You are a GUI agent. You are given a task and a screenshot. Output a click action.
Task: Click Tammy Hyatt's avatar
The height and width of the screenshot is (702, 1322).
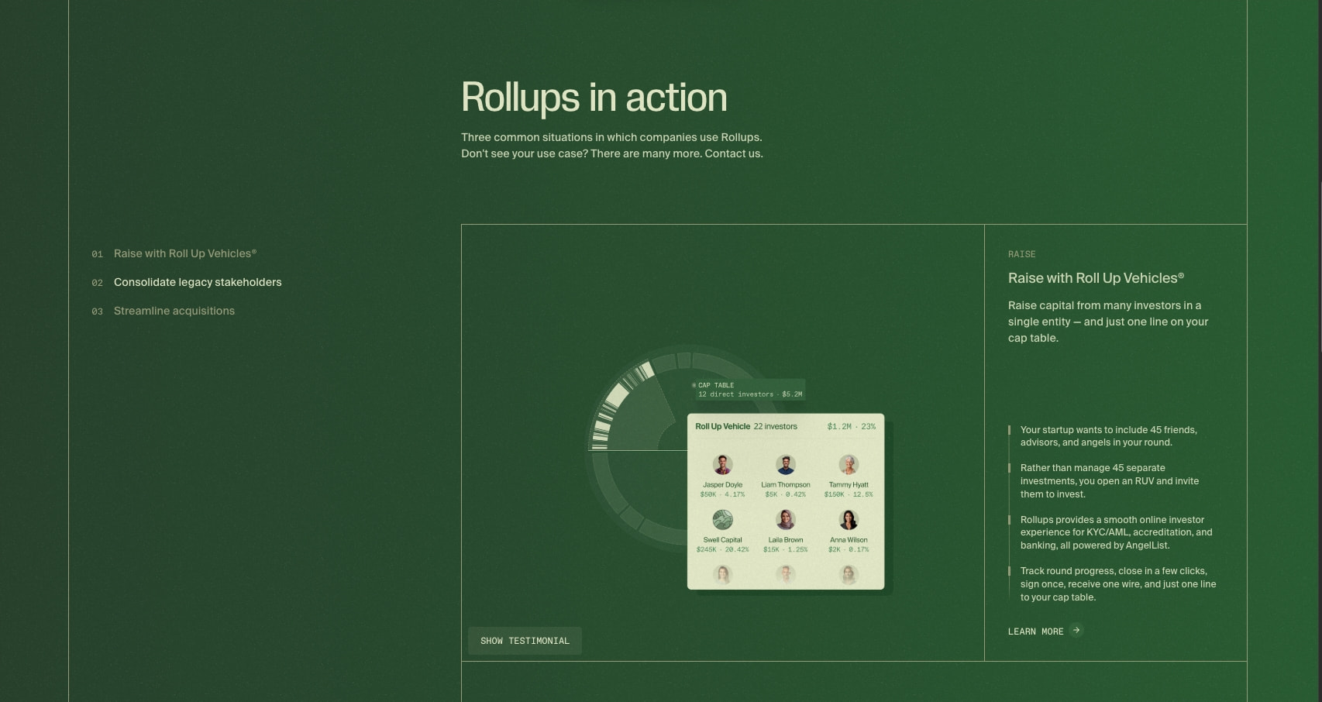849,465
